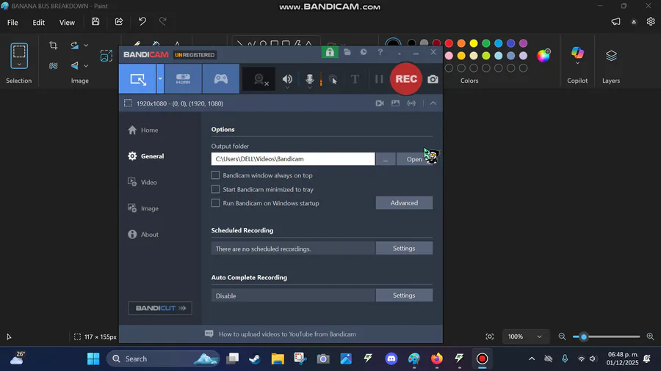Browse output folder with the ... button
661x371 pixels.
[x=386, y=159]
